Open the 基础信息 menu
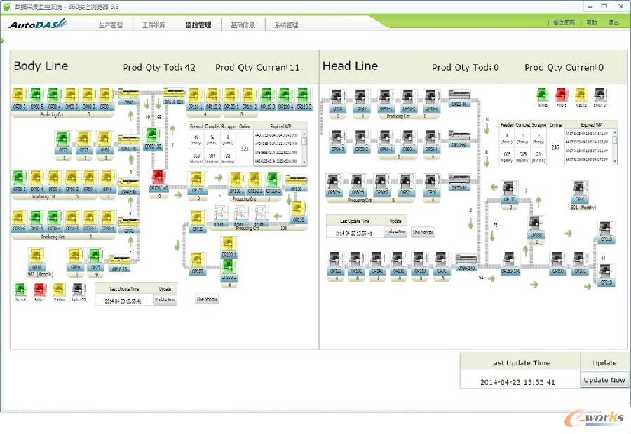The image size is (631, 434). pyautogui.click(x=243, y=25)
